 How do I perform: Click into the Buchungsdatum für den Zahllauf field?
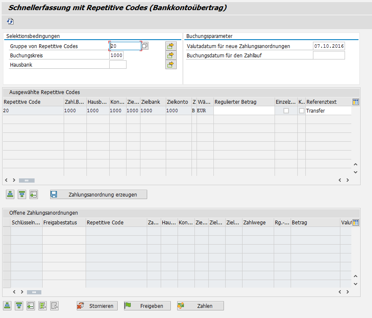pos(329,55)
